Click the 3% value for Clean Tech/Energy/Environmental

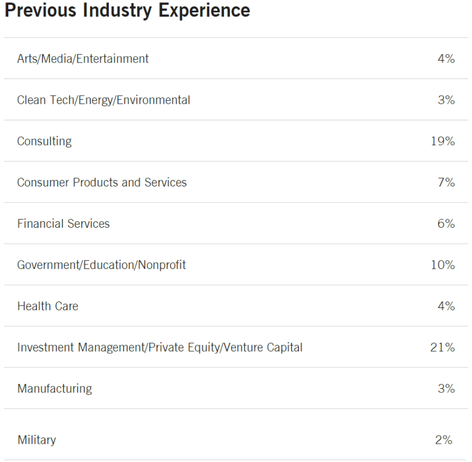[446, 100]
